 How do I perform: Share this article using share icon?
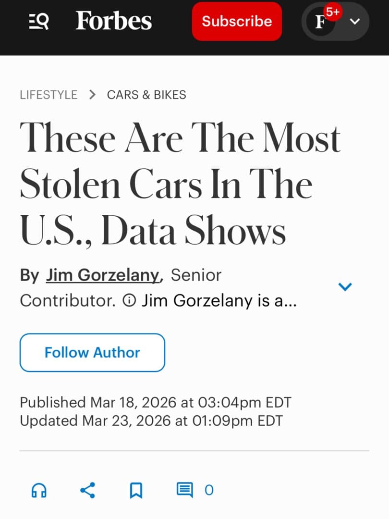tap(88, 490)
